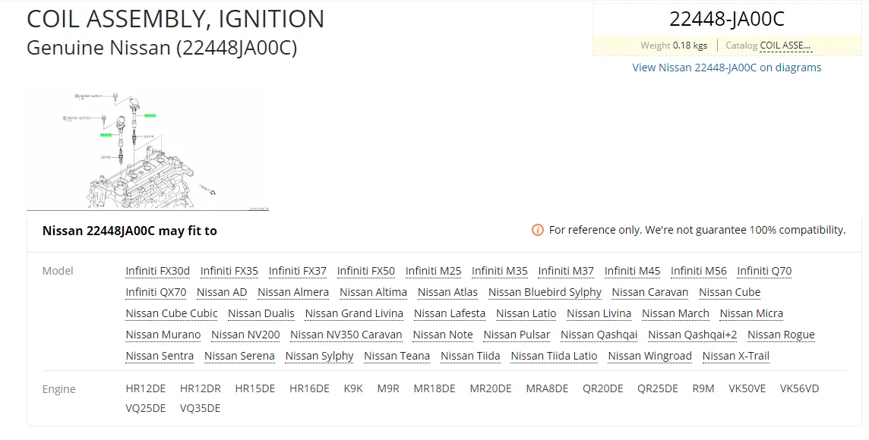Follow the Nissan Murano model link
Screen dimensions: 869x440
(163, 335)
